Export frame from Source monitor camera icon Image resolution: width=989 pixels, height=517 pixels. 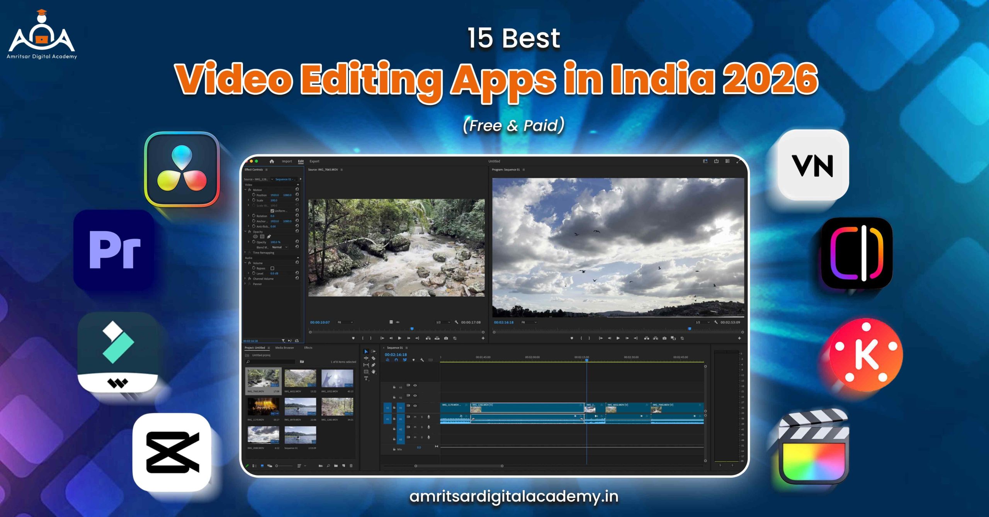(446, 338)
